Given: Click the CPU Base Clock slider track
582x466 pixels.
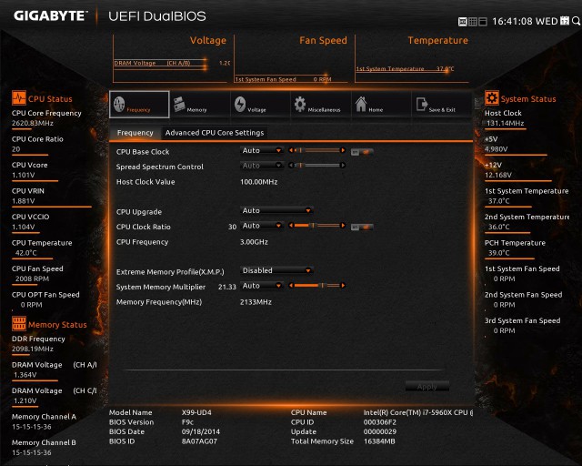Looking at the screenshot, I should tap(317, 150).
